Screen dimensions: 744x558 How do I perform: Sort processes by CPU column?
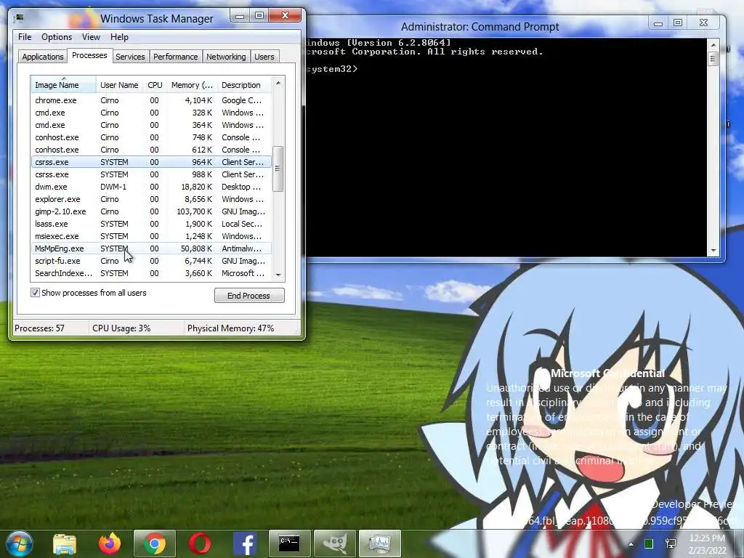point(155,85)
